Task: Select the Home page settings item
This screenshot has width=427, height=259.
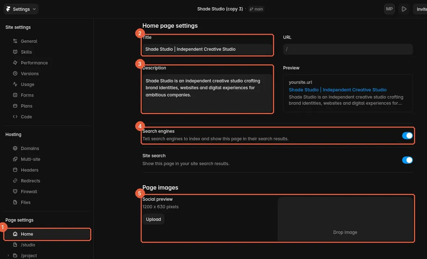Action: tap(47, 234)
